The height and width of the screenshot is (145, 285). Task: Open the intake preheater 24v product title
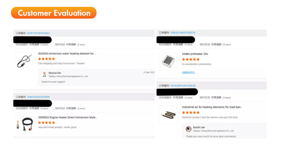195,54
